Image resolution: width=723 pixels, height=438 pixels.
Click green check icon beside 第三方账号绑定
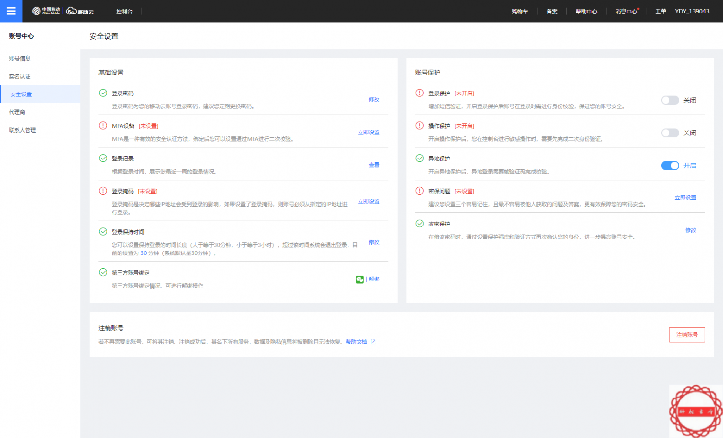(103, 272)
